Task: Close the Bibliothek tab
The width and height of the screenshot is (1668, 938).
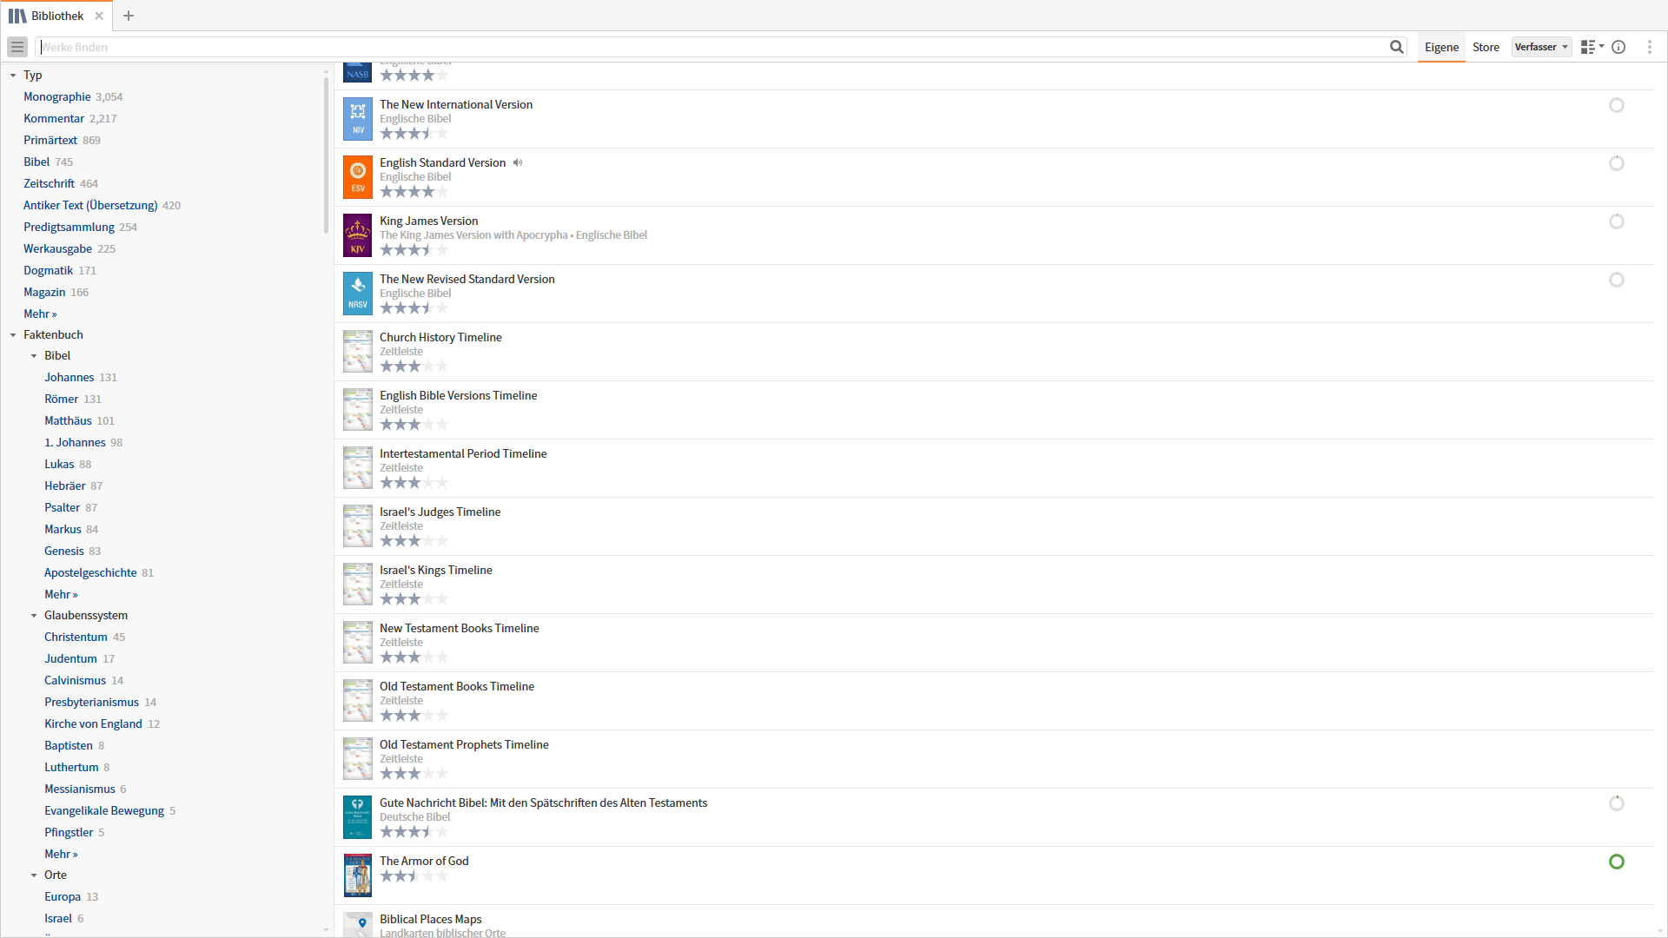Action: click(99, 16)
